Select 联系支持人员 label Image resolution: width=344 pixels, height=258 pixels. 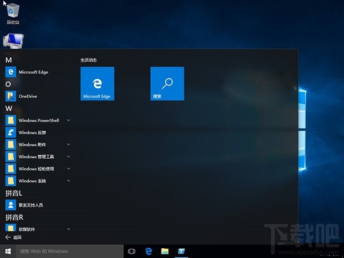31,205
